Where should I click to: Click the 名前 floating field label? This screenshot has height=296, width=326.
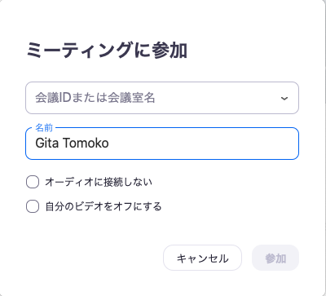click(44, 128)
